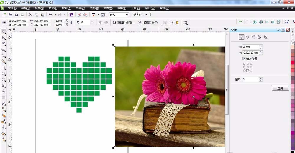Select the Freehand curve tool
Image resolution: width=295 pixels, height=153 pixels.
(3, 56)
